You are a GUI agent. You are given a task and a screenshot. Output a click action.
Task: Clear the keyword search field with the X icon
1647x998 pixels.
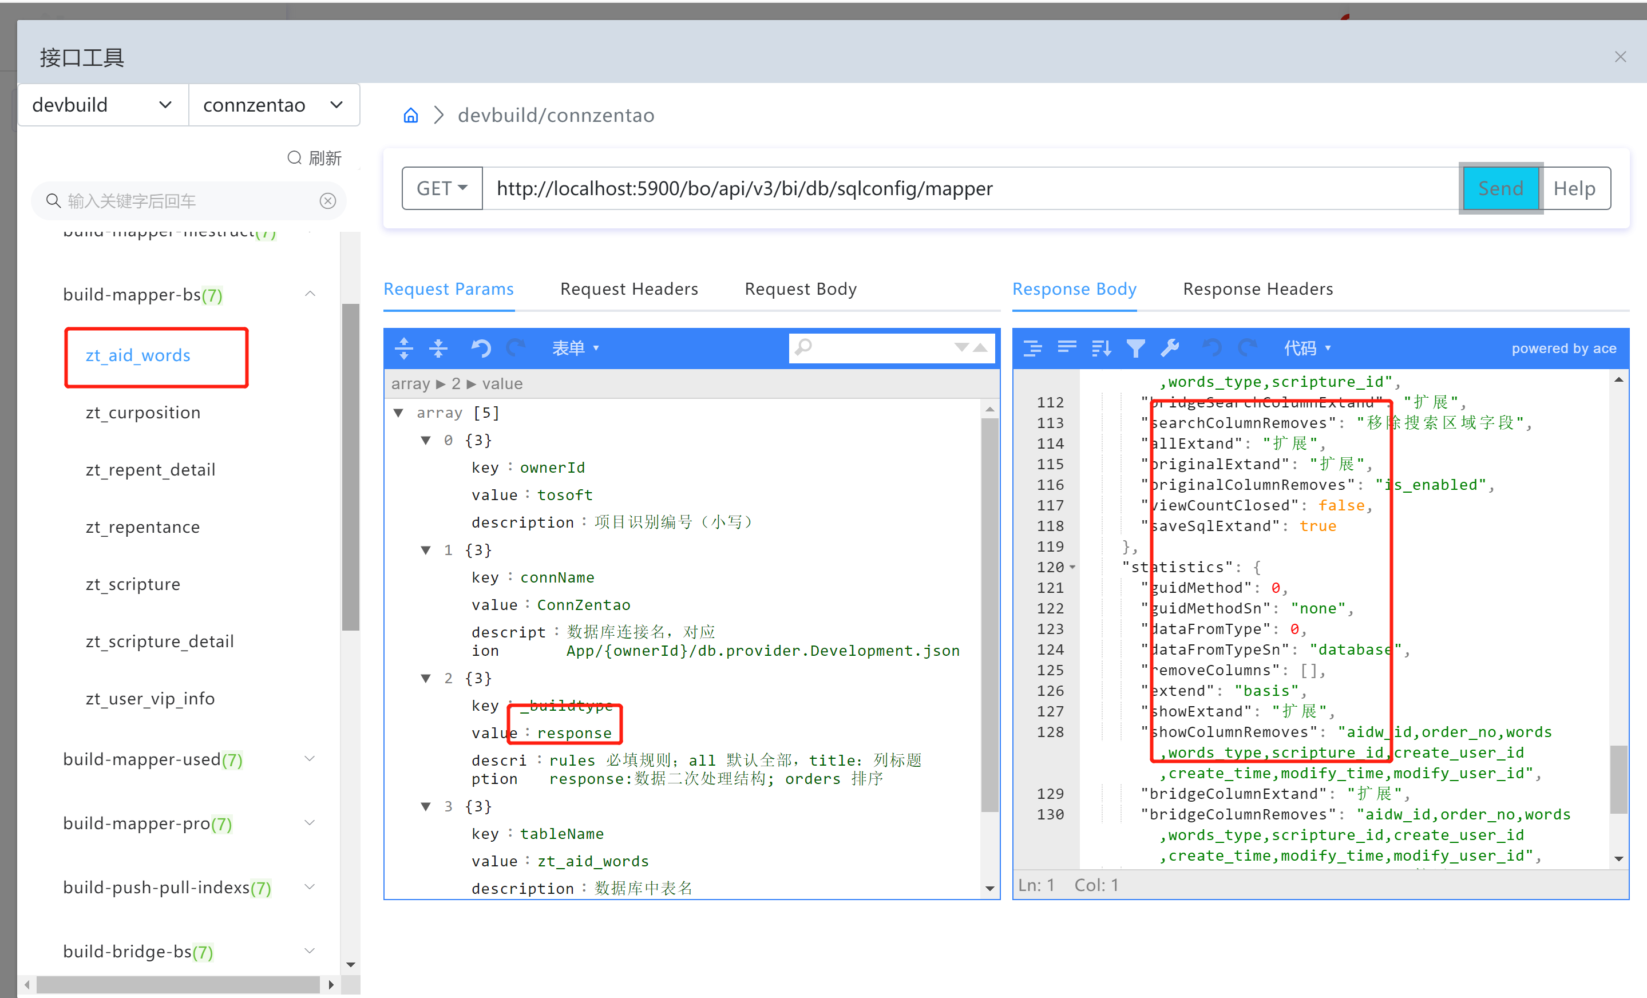coord(327,200)
